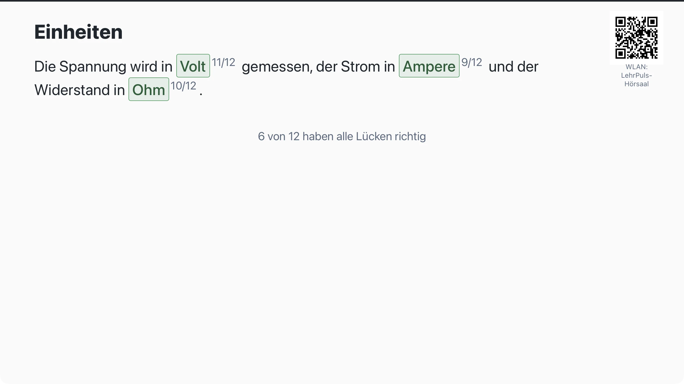Click the 9/12 score beside Ampere
This screenshot has height=384, width=684.
472,62
